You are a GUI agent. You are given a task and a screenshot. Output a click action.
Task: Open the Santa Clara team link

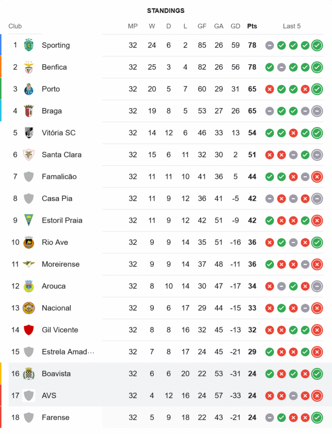click(62, 155)
